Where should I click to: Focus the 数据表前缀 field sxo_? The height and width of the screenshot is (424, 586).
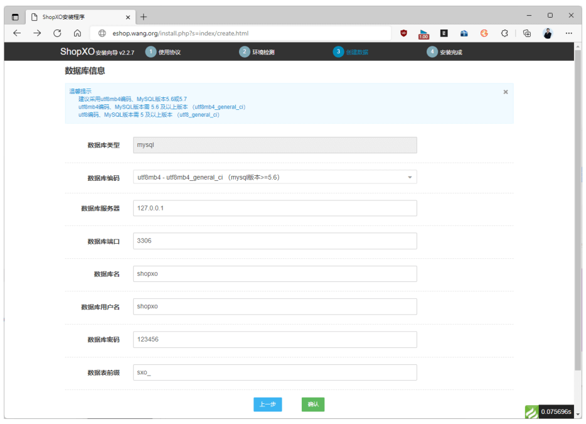coord(275,372)
